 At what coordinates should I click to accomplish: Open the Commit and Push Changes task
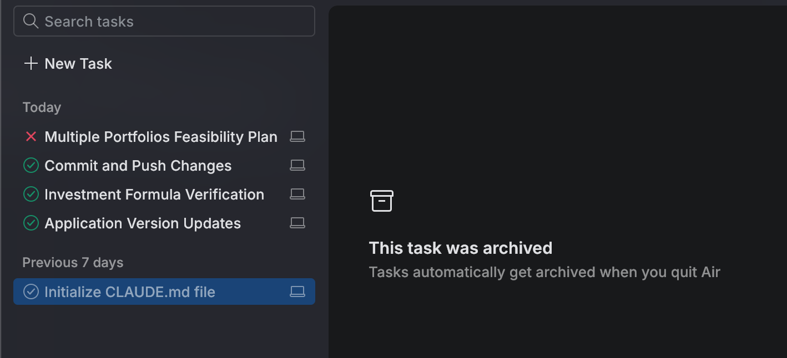click(x=138, y=165)
